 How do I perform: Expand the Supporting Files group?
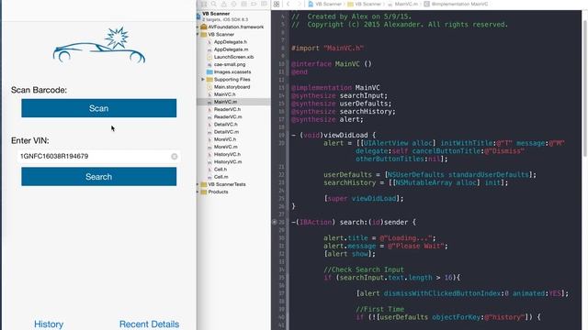point(203,80)
